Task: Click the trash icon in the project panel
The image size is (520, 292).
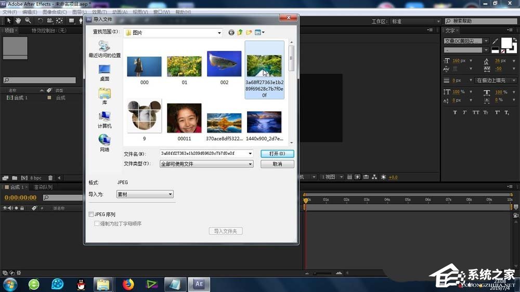Action: pos(50,178)
